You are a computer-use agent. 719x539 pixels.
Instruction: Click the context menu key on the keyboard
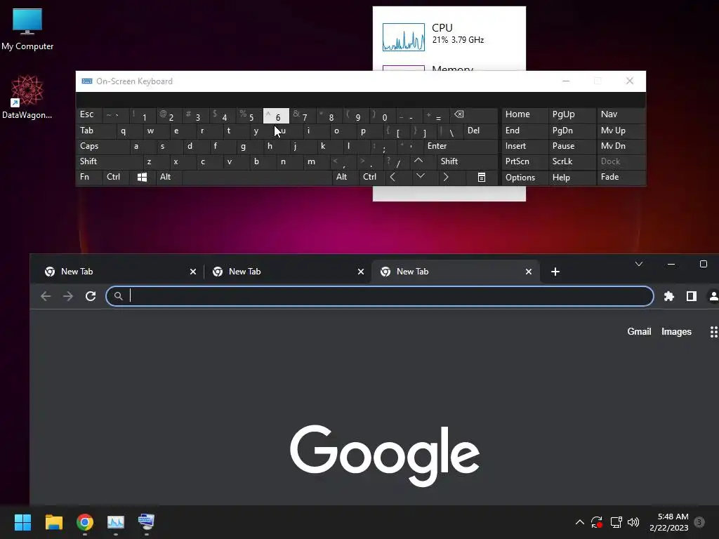coord(482,178)
